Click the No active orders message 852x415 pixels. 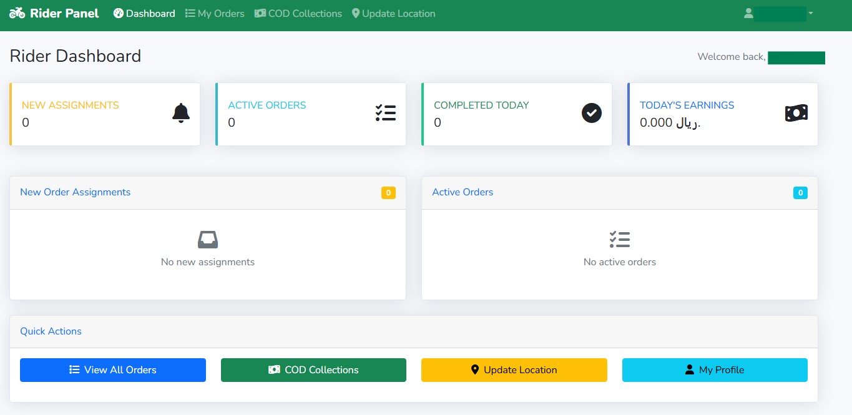tap(620, 262)
